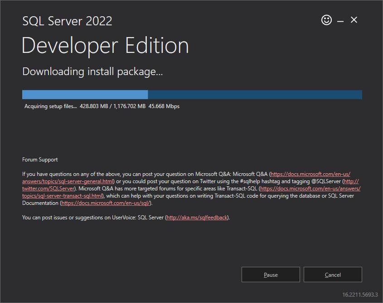Click the 45.668 Mbps download speed
This screenshot has height=303, width=383.
click(x=164, y=106)
